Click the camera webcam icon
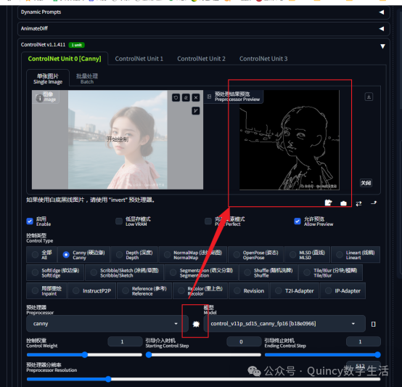Screen dimensions: 402x387 pos(343,203)
